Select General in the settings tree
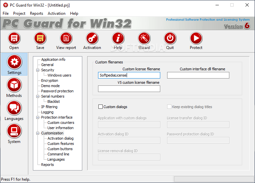This screenshot has height=183, width=255. 47,65
